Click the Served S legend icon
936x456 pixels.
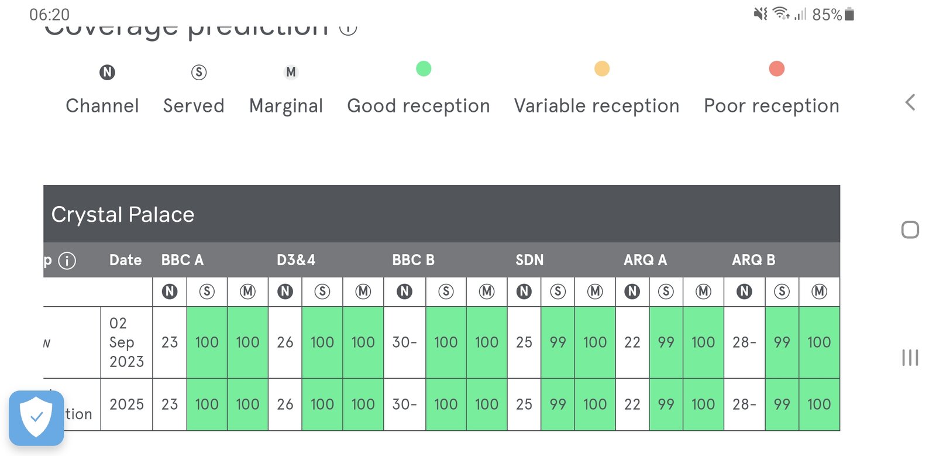click(x=199, y=73)
